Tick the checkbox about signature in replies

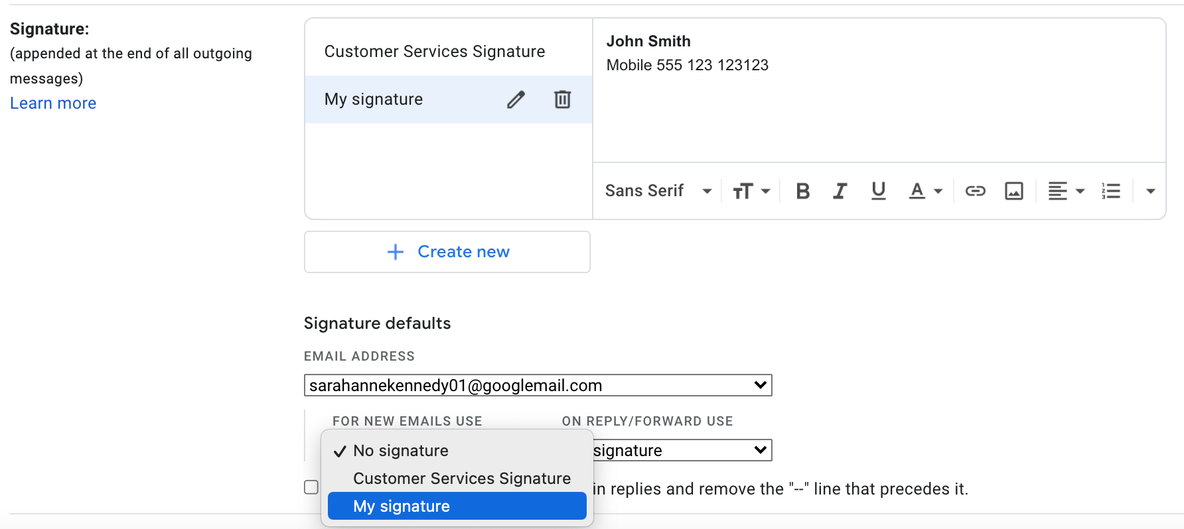click(311, 487)
